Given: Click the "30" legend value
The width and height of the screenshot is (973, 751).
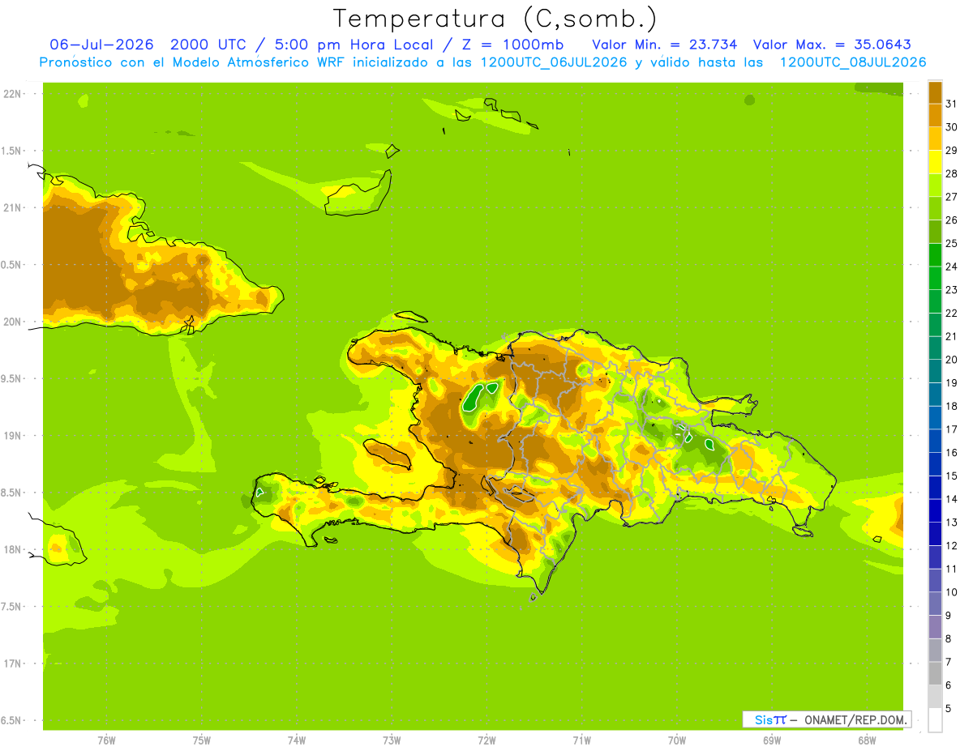Looking at the screenshot, I should click(952, 127).
